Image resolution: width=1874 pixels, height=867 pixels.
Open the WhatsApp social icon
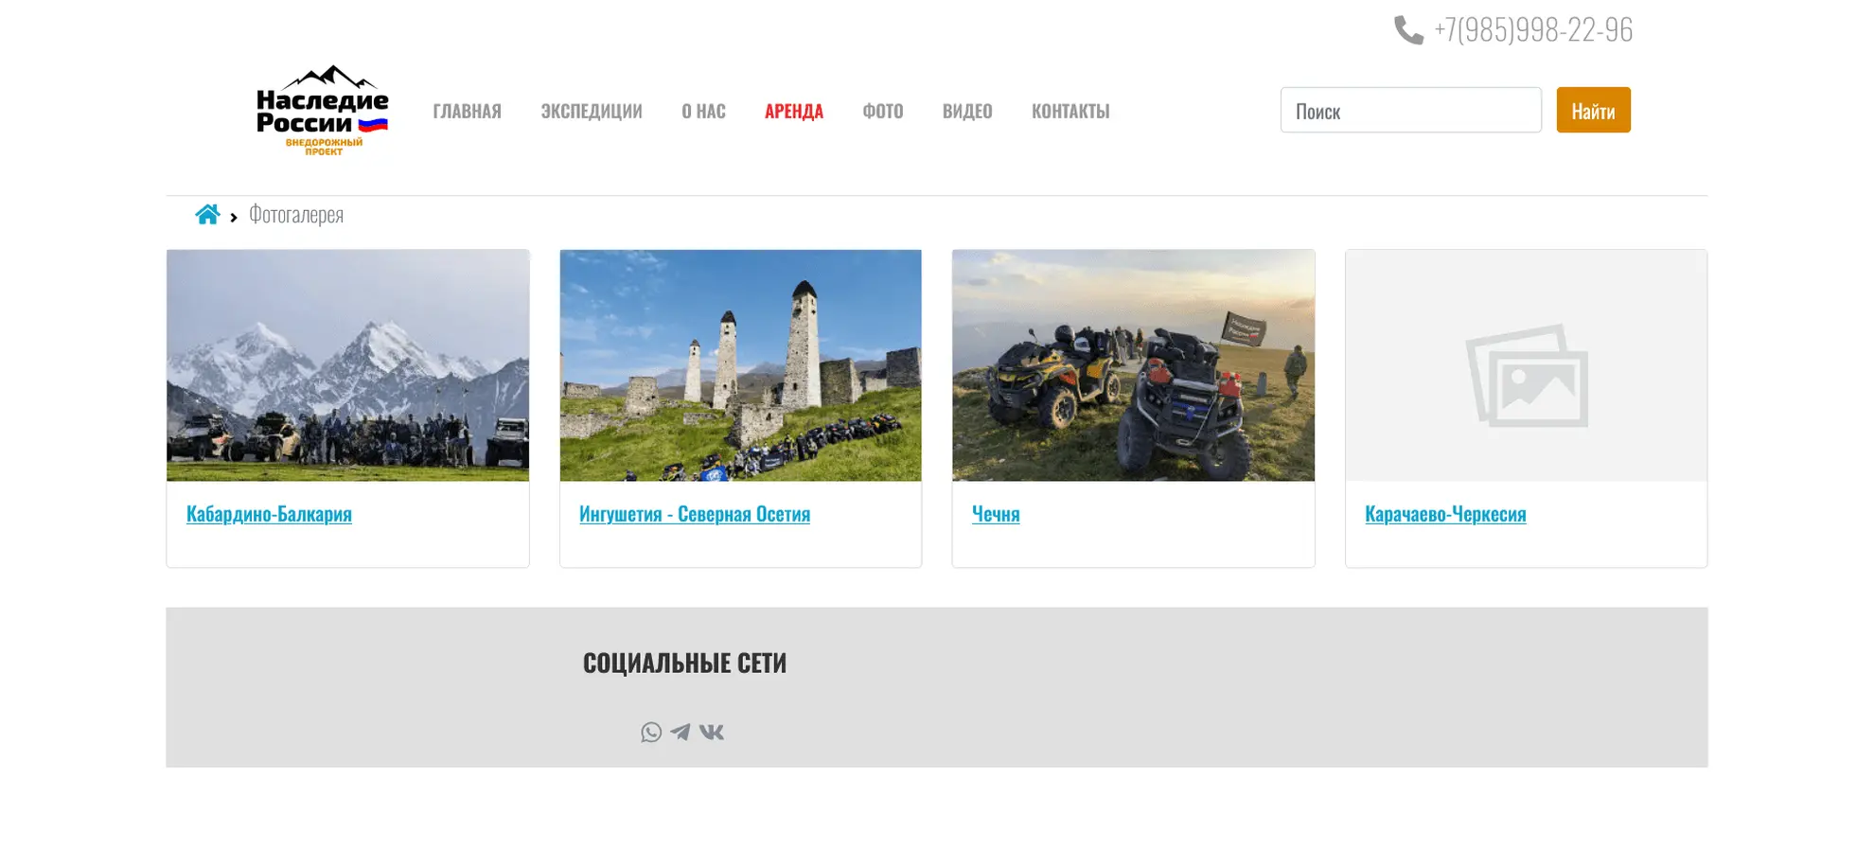coord(651,733)
